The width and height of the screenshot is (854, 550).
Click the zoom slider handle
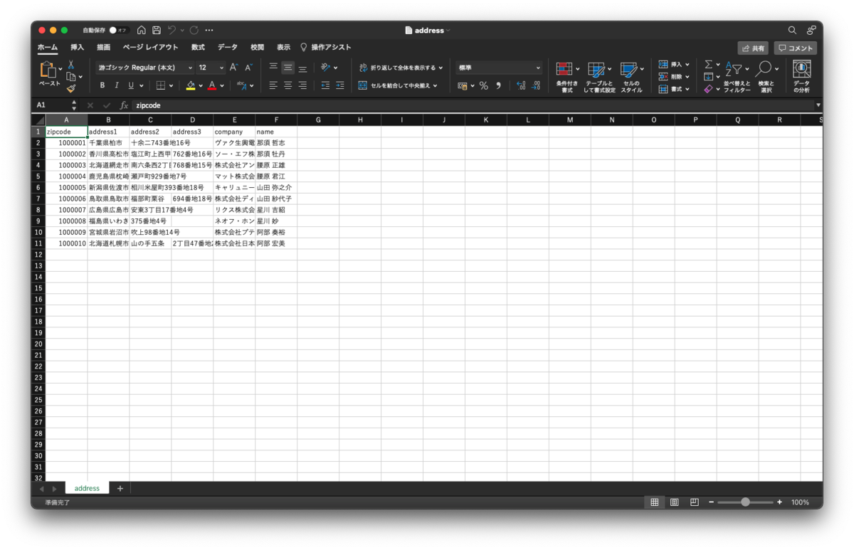click(x=745, y=502)
